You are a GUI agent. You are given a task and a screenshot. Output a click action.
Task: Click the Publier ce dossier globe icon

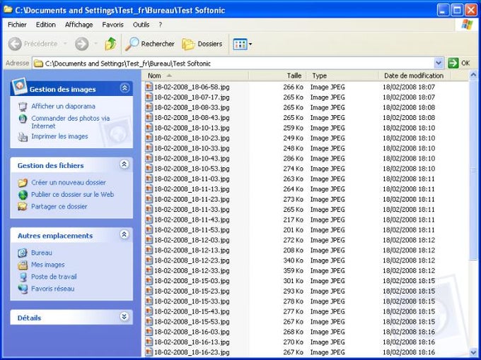[x=23, y=195]
